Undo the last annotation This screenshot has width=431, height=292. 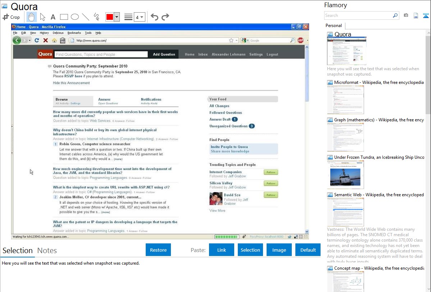click(154, 17)
